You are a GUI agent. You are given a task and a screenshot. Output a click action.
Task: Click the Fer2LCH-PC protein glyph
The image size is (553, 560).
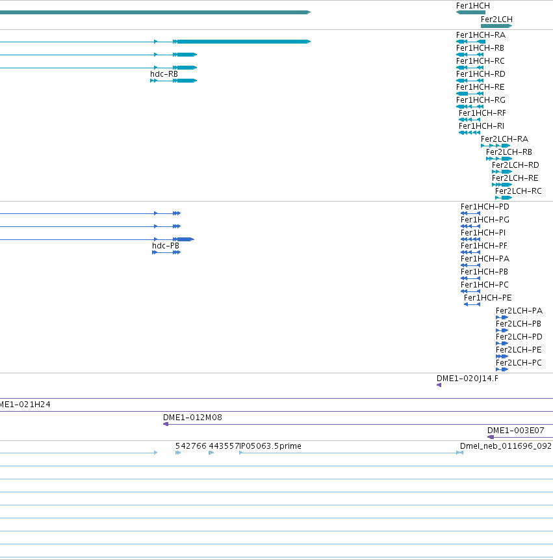click(x=502, y=369)
